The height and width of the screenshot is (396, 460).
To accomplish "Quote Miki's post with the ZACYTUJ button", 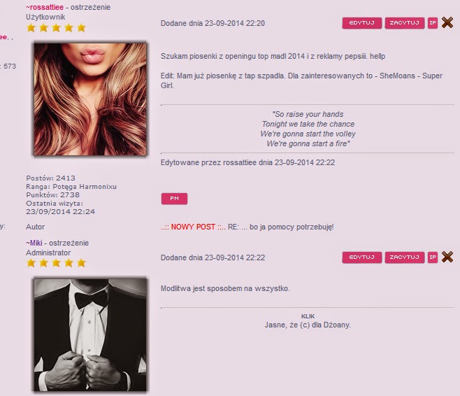I will [405, 257].
